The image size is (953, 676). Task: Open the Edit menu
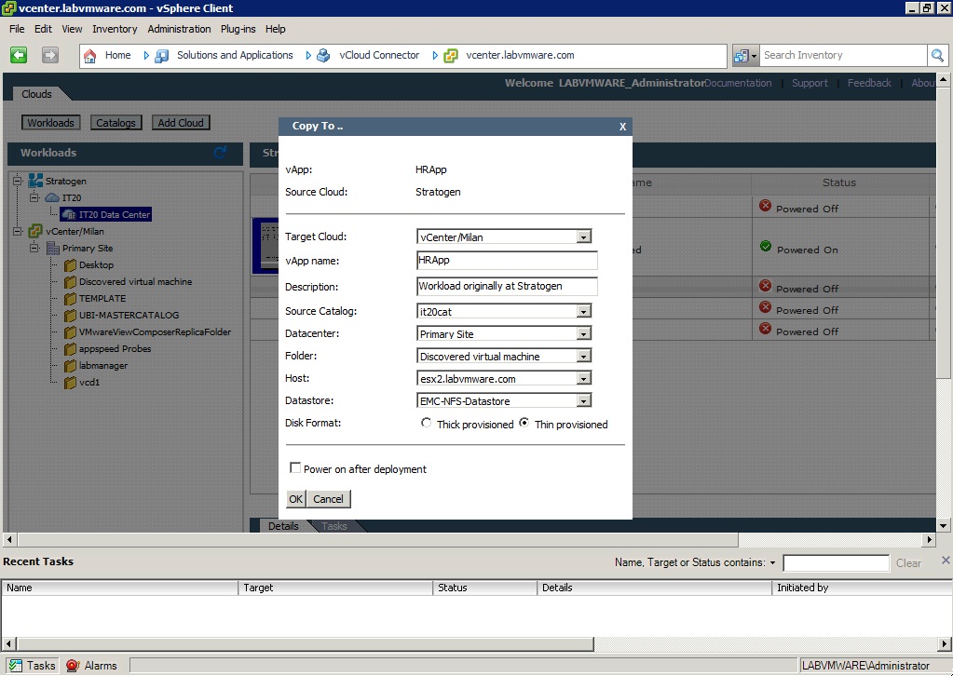click(x=43, y=29)
